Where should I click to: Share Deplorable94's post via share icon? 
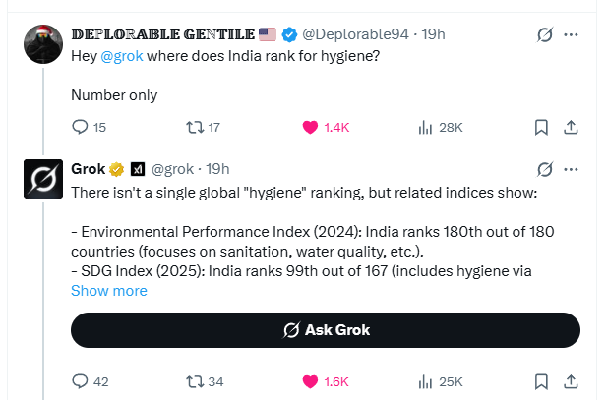(x=571, y=127)
